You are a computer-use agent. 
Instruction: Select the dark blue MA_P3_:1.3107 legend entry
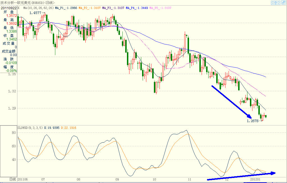coord(113,8)
